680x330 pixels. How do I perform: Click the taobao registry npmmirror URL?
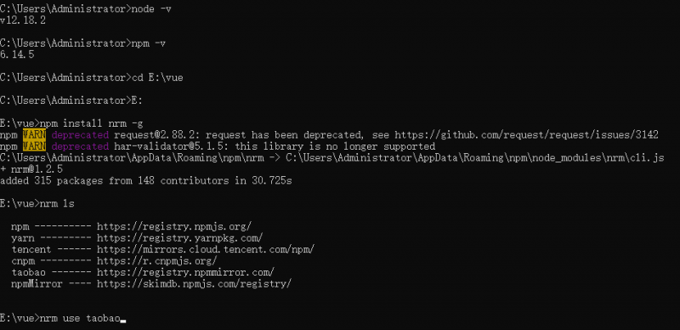coord(185,272)
